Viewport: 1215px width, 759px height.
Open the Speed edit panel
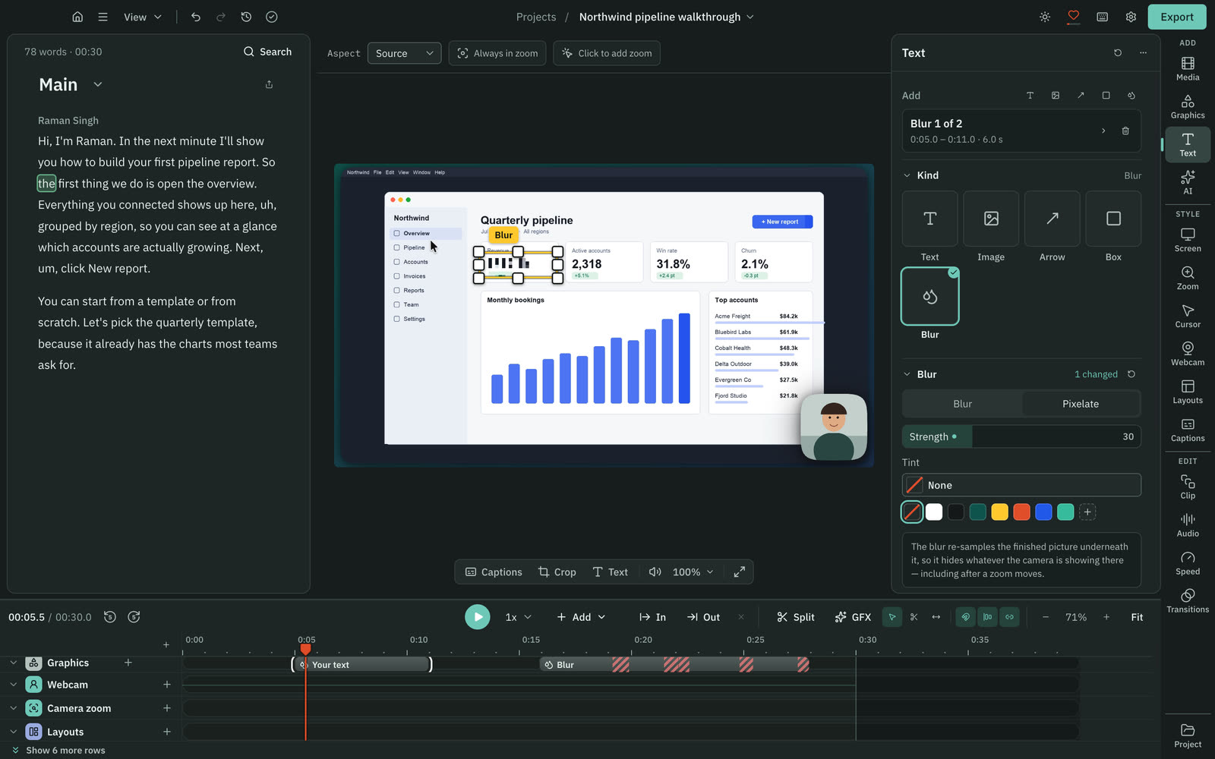[x=1188, y=562]
